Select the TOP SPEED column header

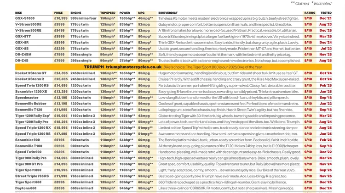click(x=108, y=13)
